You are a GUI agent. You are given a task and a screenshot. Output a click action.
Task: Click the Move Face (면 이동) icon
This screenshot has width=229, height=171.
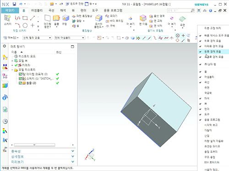pyautogui.click(x=143, y=18)
